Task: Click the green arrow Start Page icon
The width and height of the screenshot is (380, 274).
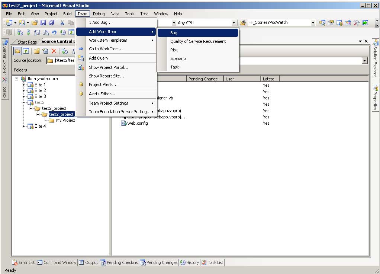Action: [365, 23]
